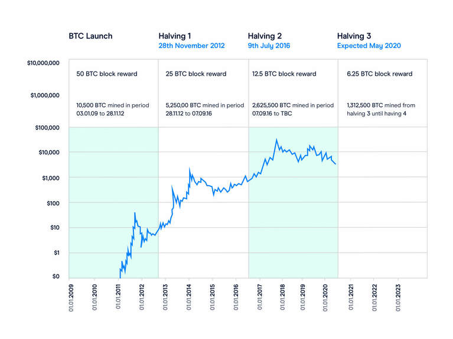
Task: Click the 01.01.2014 x-axis label
Action: point(189,298)
